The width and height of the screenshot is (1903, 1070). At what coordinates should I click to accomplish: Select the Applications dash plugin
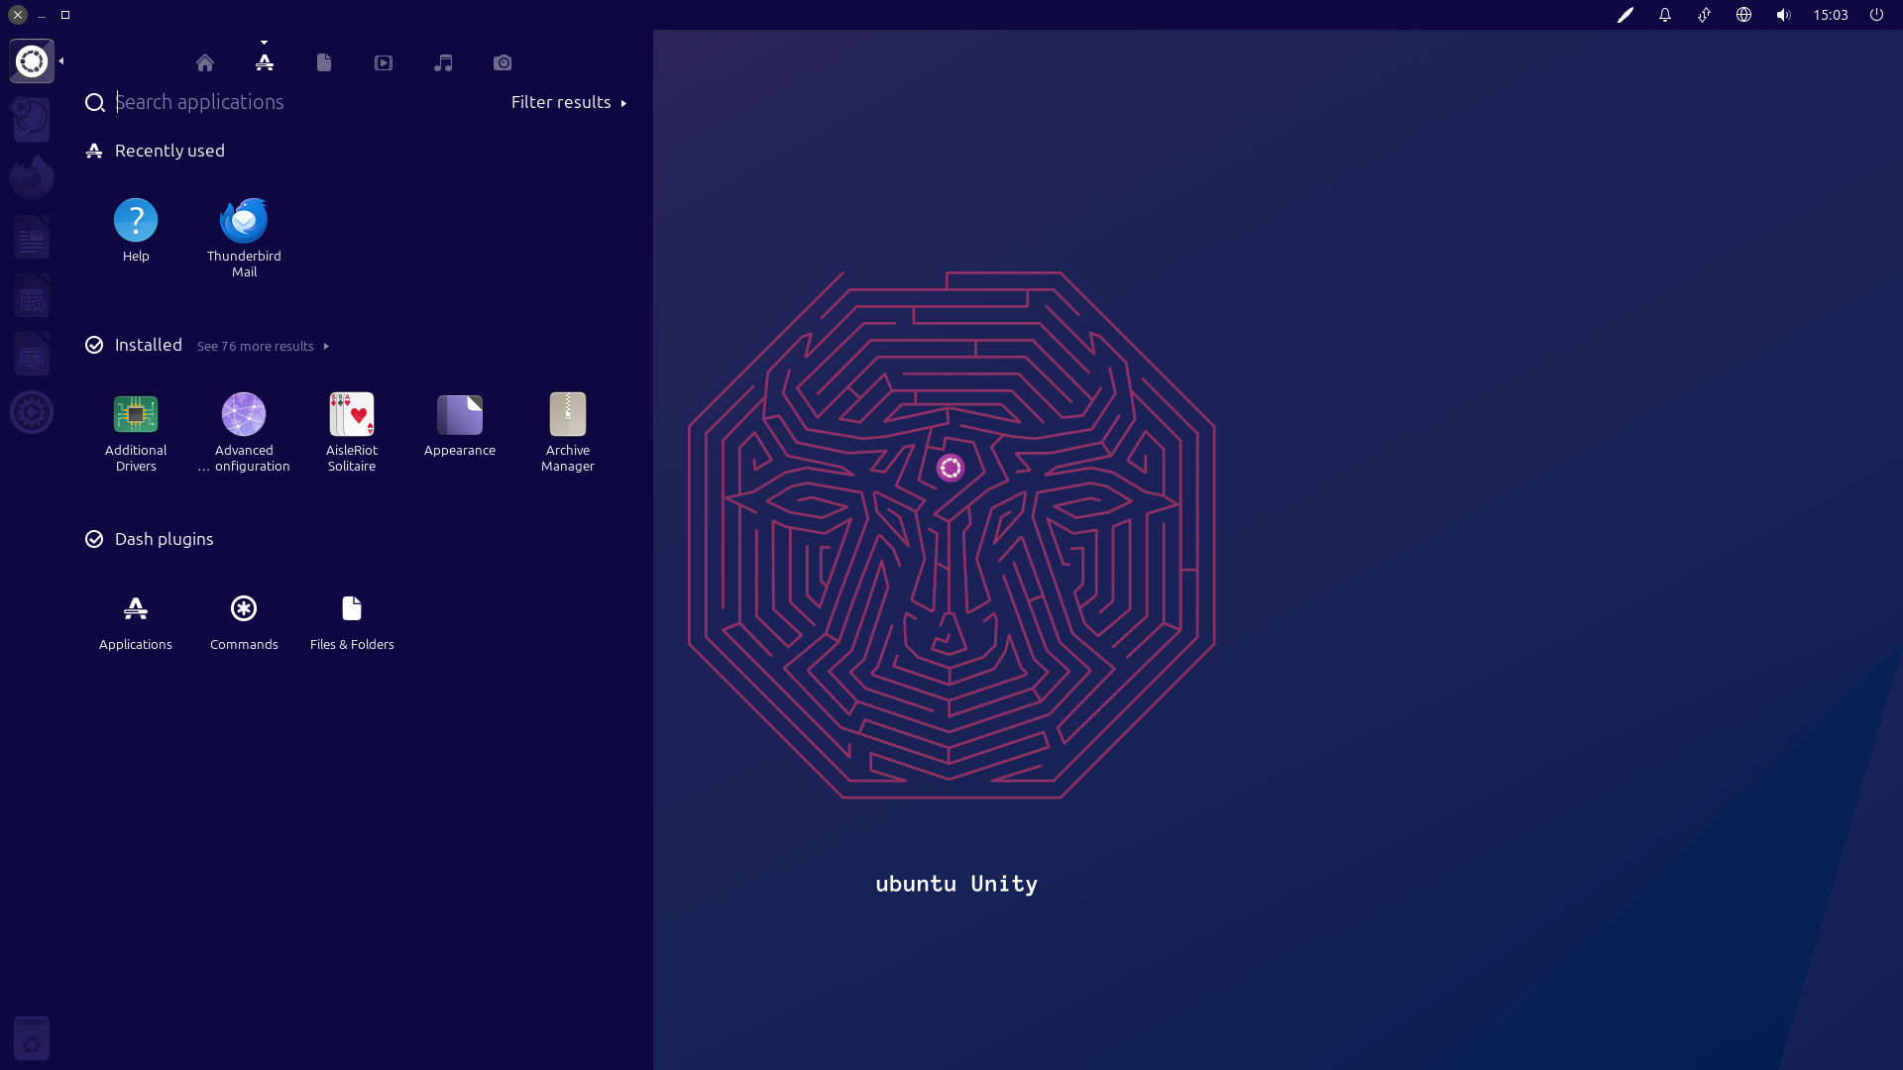pyautogui.click(x=136, y=622)
